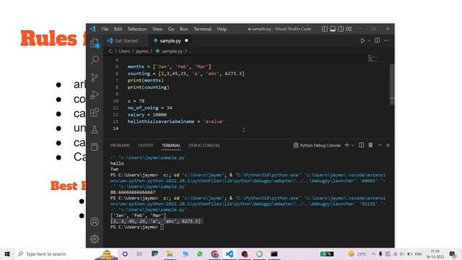462x260 pixels.
Task: Run the Python file with play button
Action: click(x=362, y=40)
